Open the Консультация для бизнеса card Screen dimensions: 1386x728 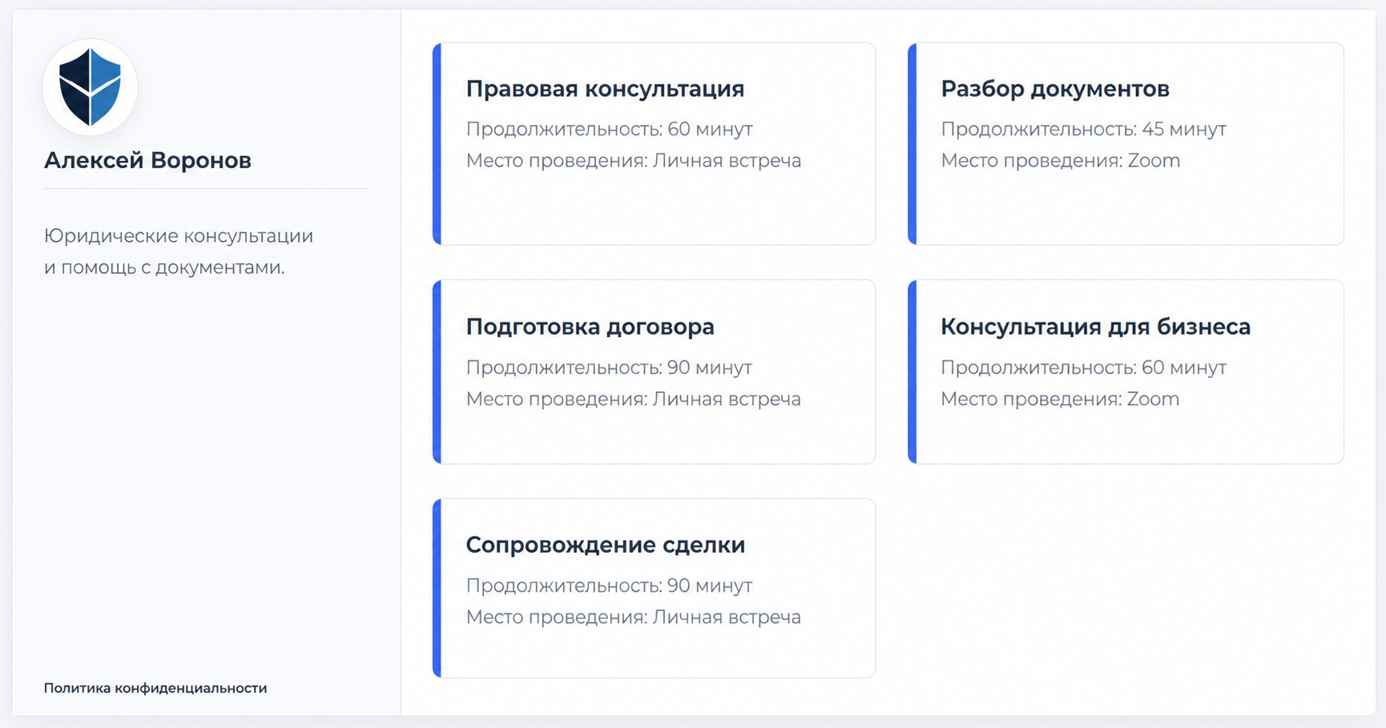pos(1126,372)
